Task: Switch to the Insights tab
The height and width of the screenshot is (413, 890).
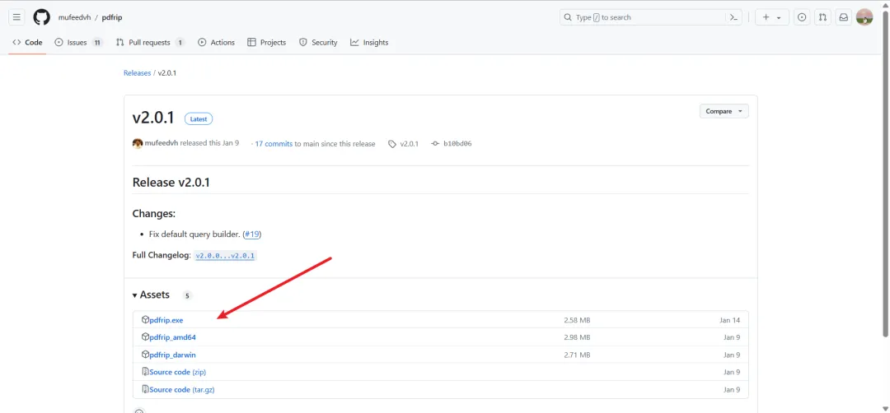Action: click(369, 43)
